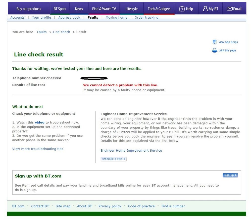Image resolution: width=251 pixels, height=219 pixels.
Task: Open the Site map footer link
Action: pyautogui.click(x=63, y=206)
